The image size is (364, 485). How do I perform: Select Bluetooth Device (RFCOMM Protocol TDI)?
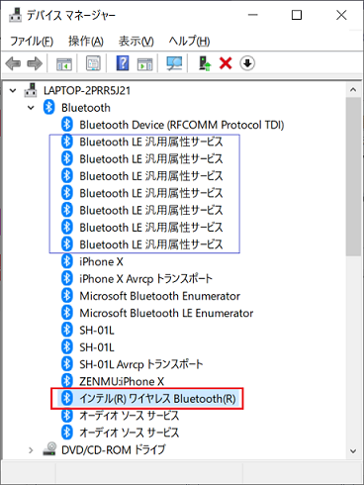coord(182,125)
